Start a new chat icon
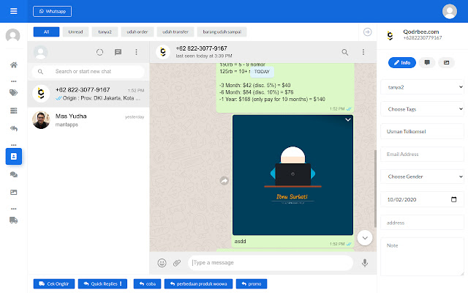The width and height of the screenshot is (468, 293). pos(118,52)
